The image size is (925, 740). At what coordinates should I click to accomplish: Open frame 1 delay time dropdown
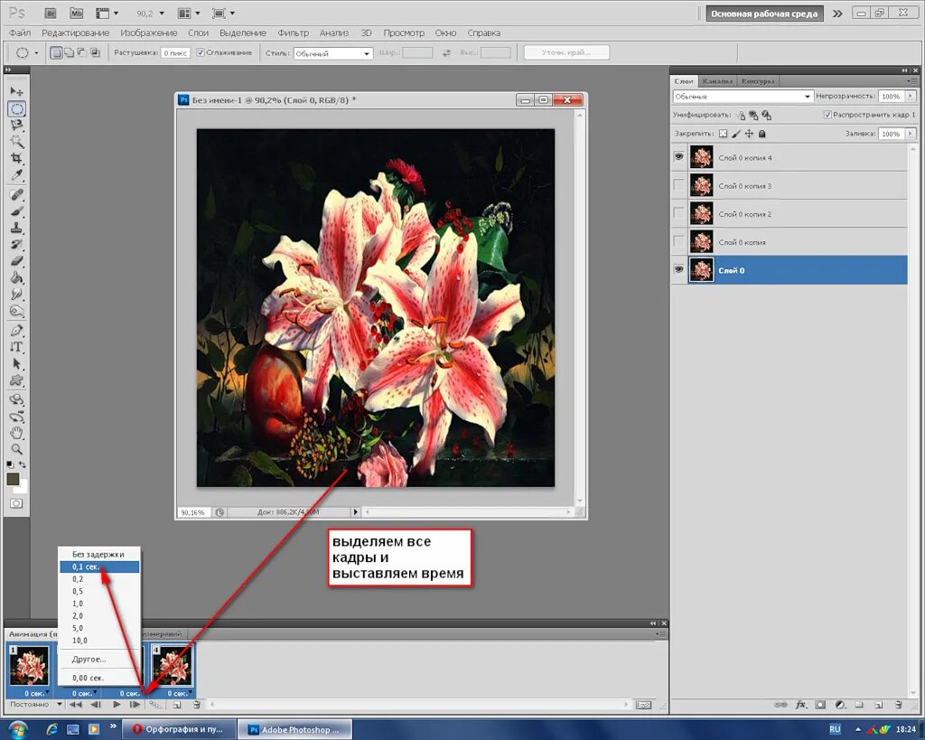point(36,693)
